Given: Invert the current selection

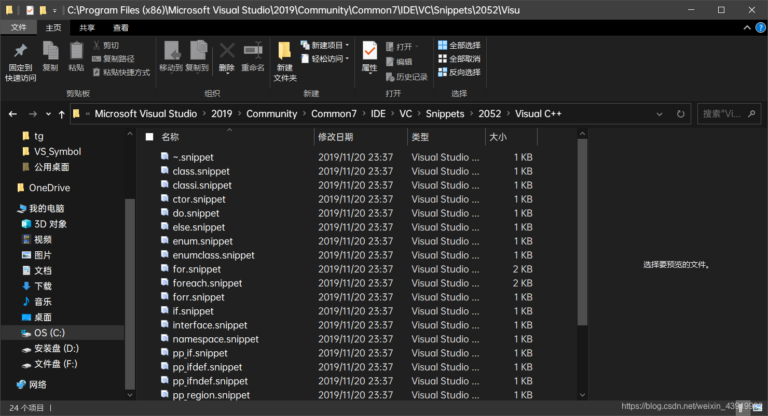Looking at the screenshot, I should pyautogui.click(x=460, y=73).
